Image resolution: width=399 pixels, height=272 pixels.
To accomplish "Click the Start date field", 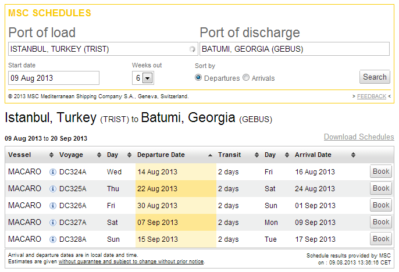I will [x=54, y=78].
